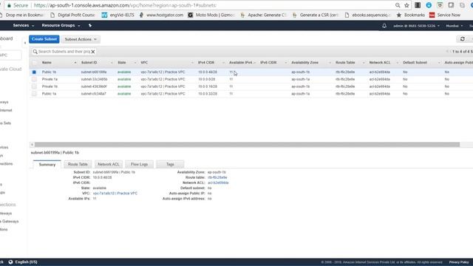The width and height of the screenshot is (473, 266).
Task: Open the Moto Mods Gizmodo bookmark
Action: coord(211,15)
